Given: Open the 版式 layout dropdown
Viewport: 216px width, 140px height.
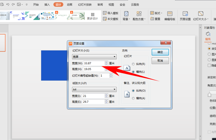Looking at the screenshot, I should (x=156, y=13).
